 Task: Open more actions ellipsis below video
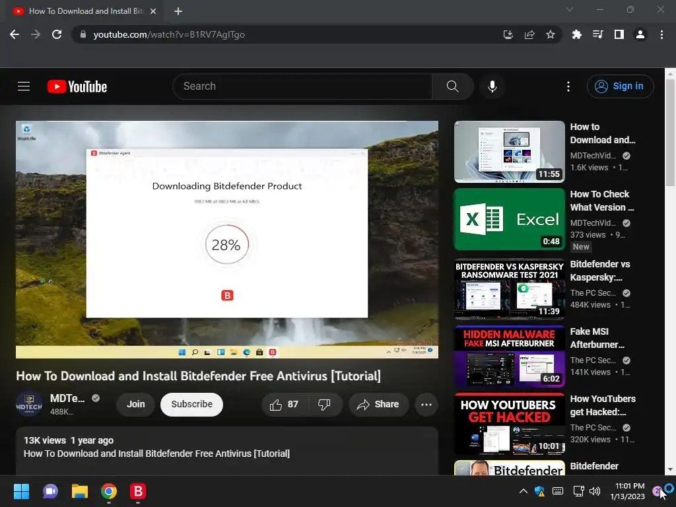426,405
